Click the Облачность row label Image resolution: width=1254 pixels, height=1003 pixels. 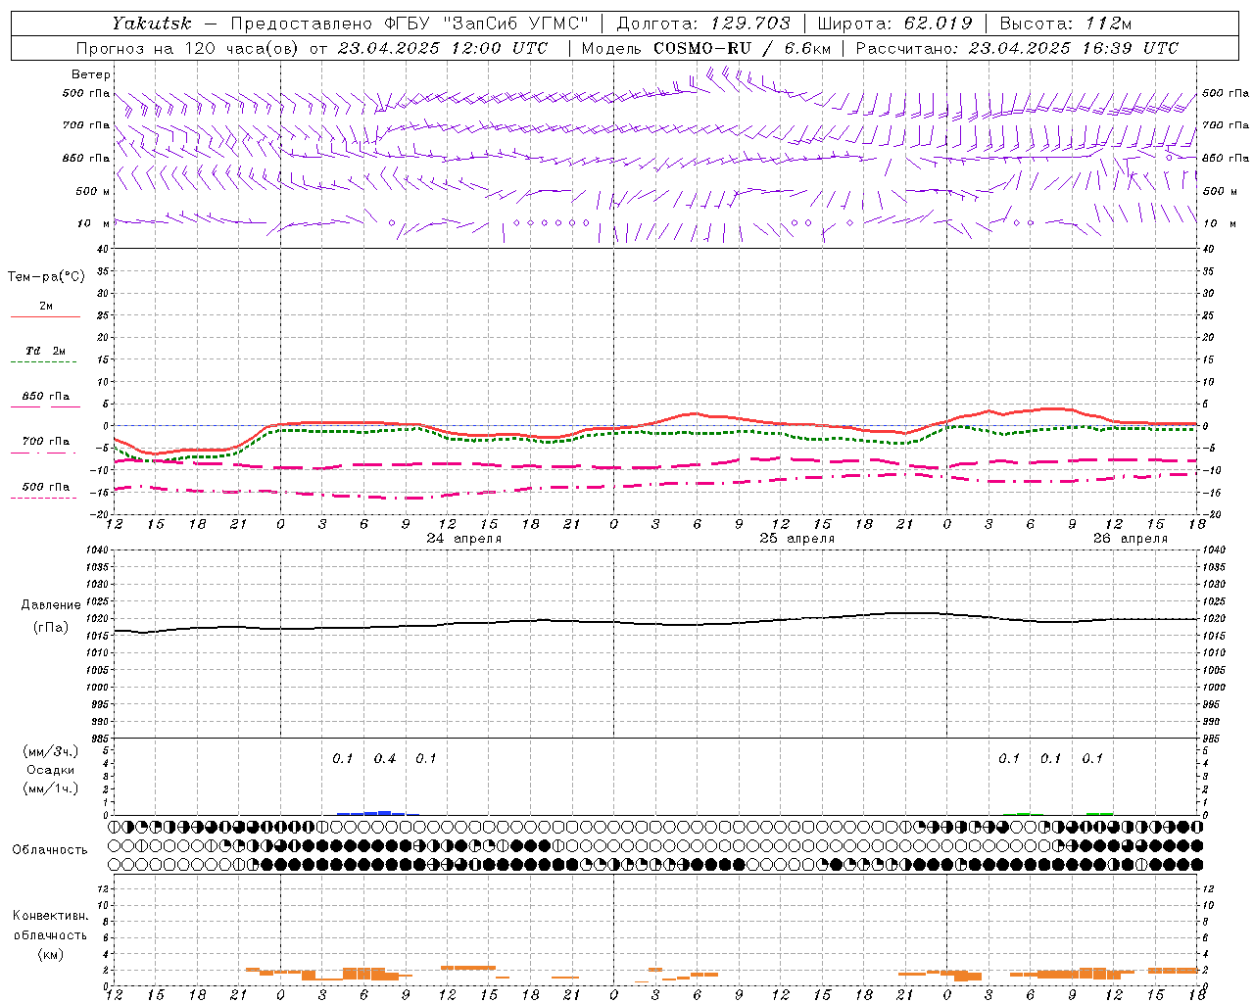click(50, 849)
